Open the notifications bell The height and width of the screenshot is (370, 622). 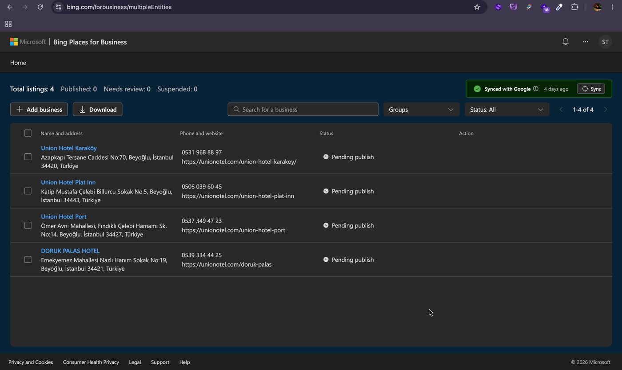tap(566, 42)
